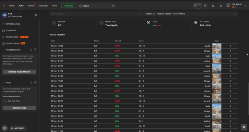Expand the ESEA League dropdown
Viewport: 249px width, 132px height.
(x=96, y=14)
